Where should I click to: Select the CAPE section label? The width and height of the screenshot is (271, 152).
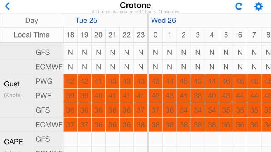click(x=13, y=142)
